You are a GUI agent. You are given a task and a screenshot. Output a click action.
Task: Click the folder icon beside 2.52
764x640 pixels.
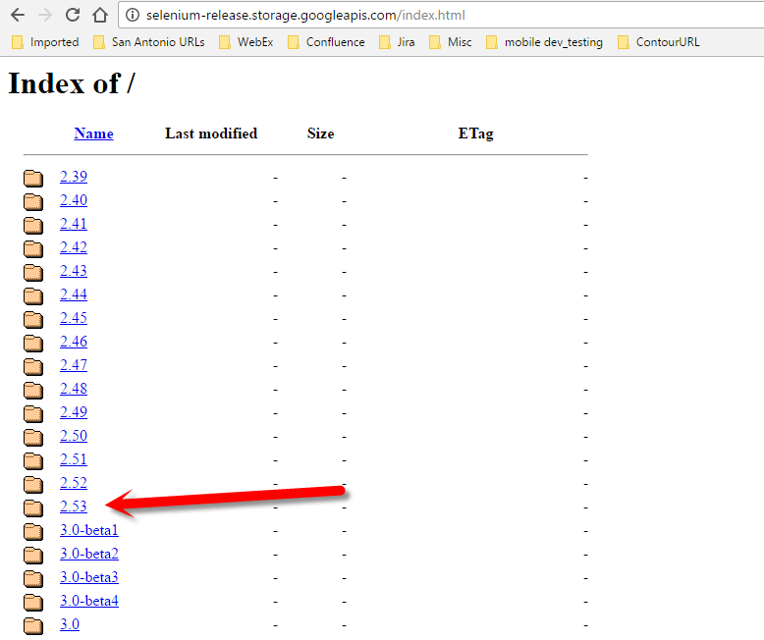point(33,484)
